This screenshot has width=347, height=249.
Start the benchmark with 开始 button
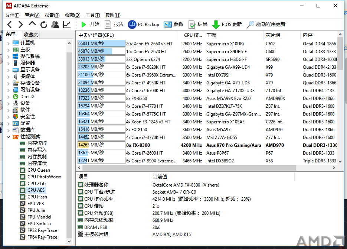90,25
